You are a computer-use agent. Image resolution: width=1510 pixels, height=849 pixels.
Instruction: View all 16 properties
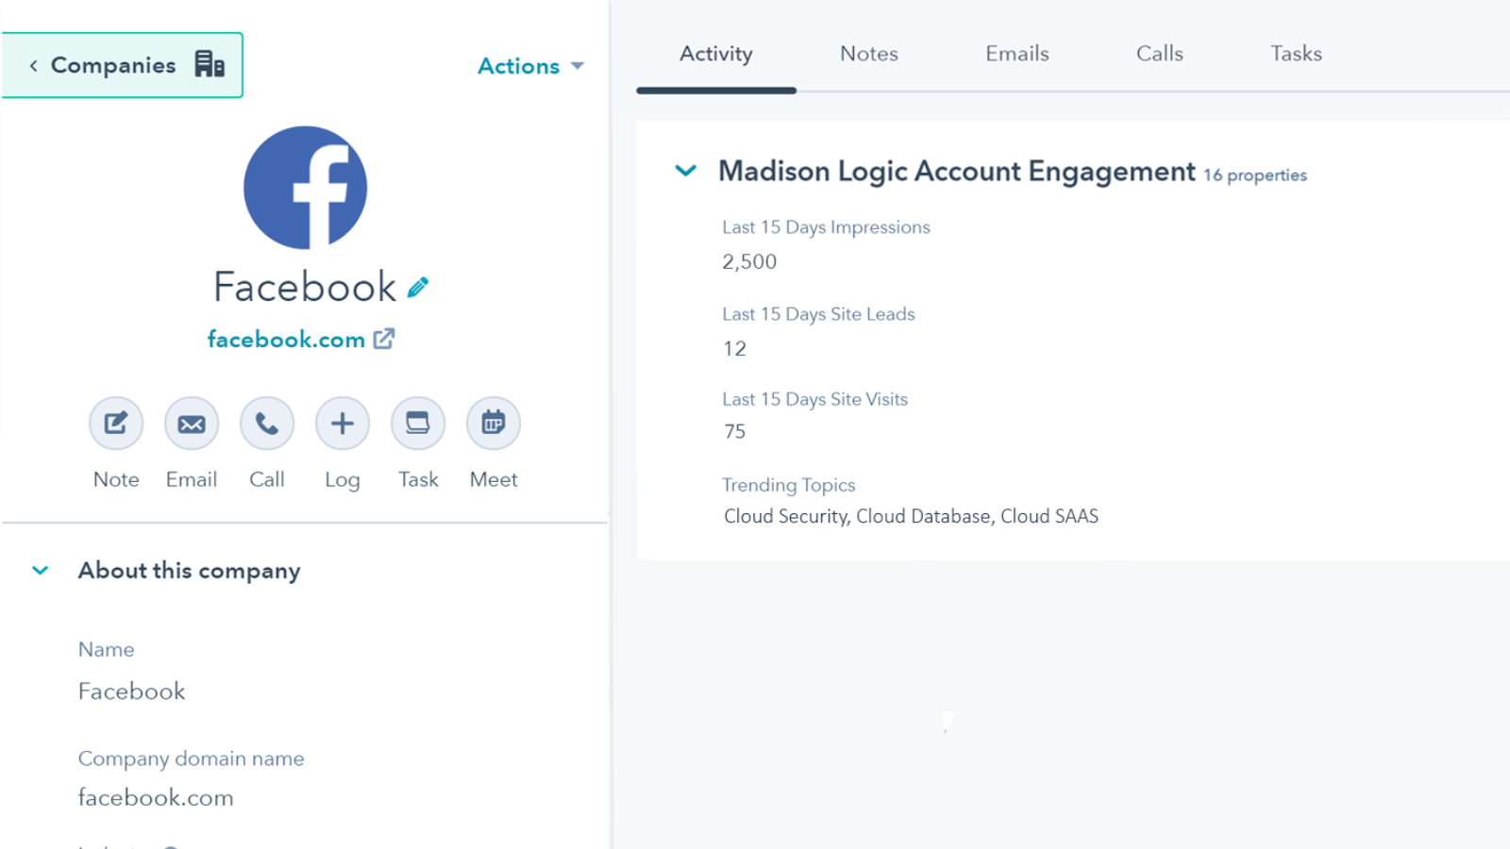click(x=1255, y=175)
